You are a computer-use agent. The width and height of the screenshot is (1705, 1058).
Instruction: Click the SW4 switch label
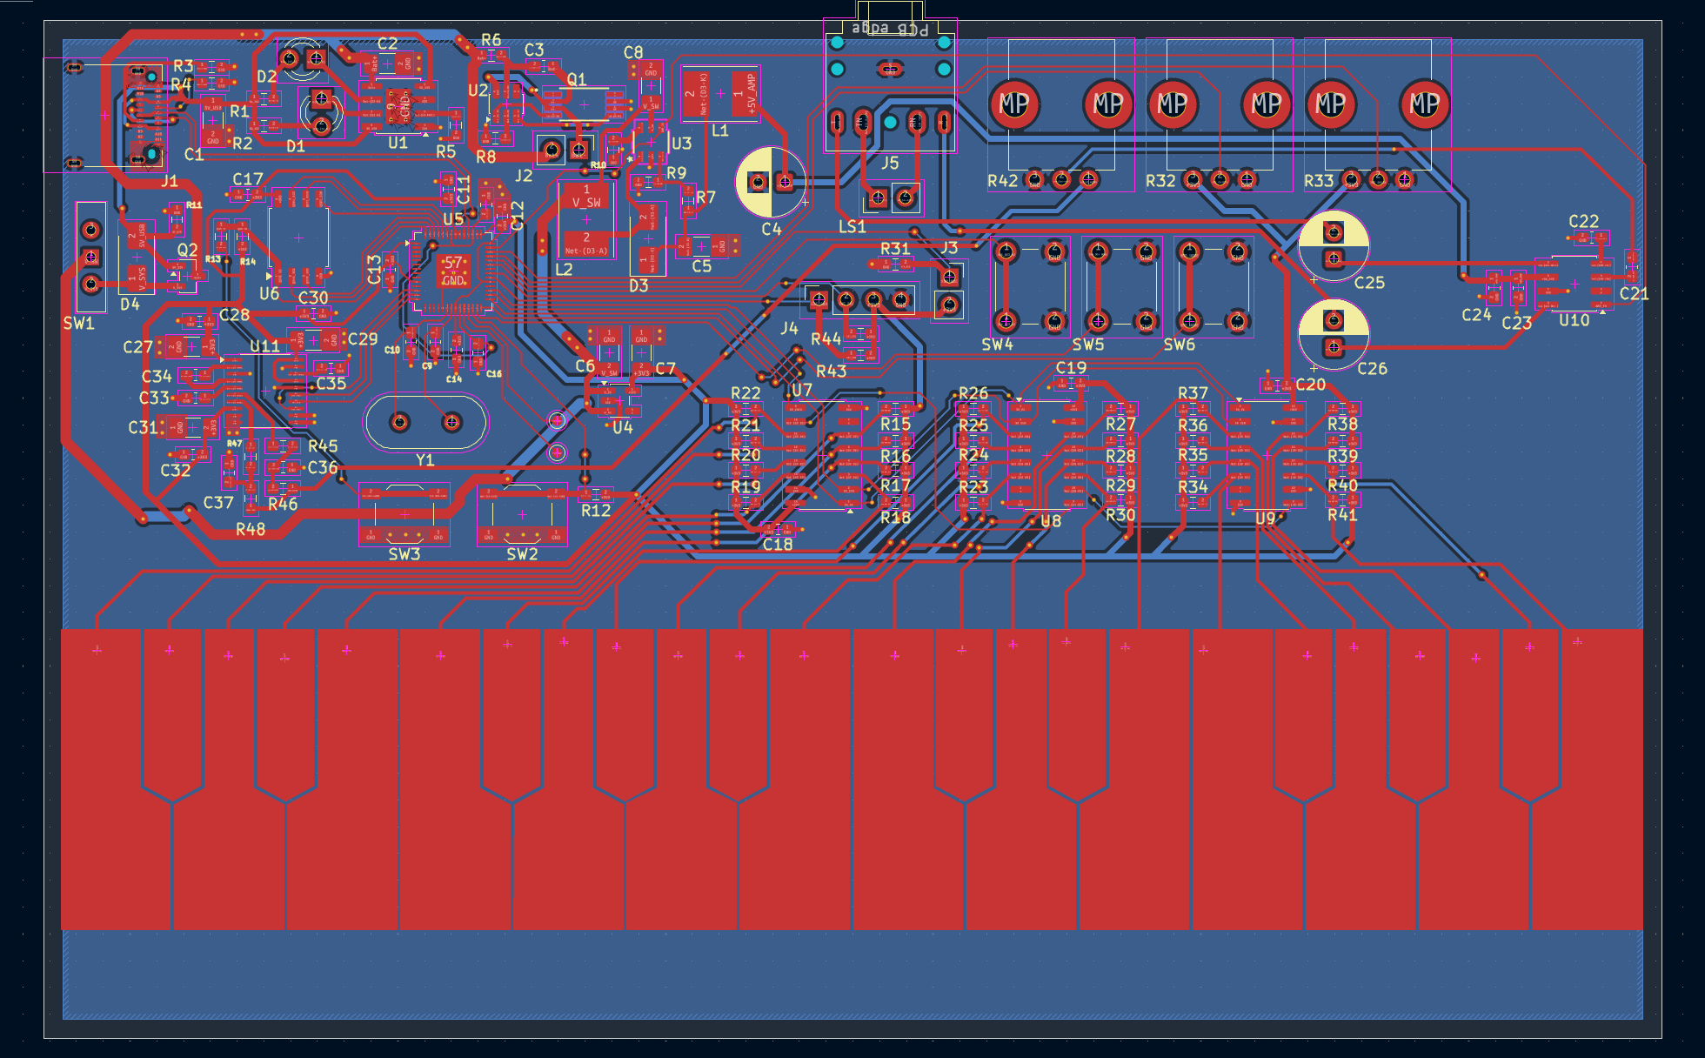997,345
